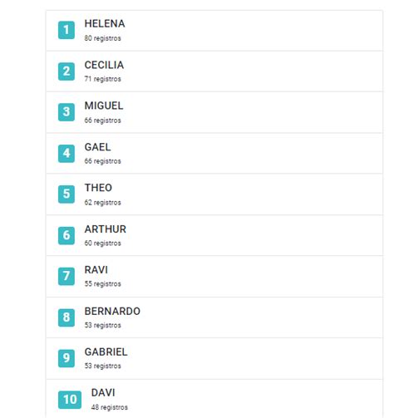Select the CECILIA name entry
Image resolution: width=394 pixels, height=418 pixels.
point(104,65)
